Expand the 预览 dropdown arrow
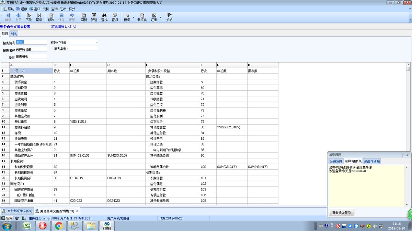Image resolution: width=412 pixels, height=231 pixels. point(133,18)
